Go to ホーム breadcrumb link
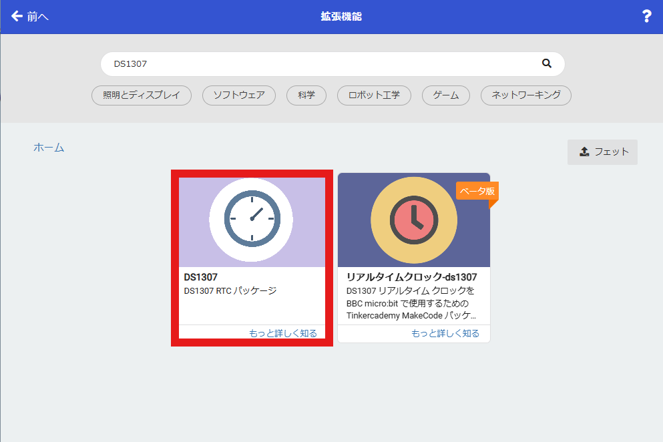Image resolution: width=663 pixels, height=442 pixels. (49, 148)
